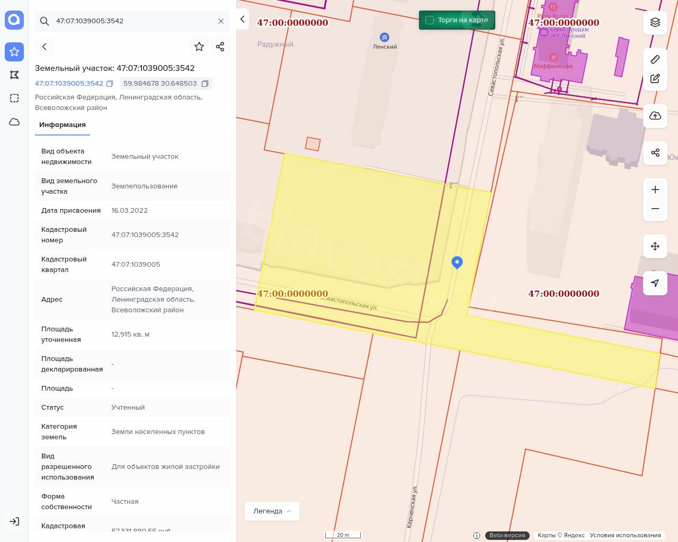Locate my position with the arrow icon
Viewport: 678px width, 542px height.
click(x=655, y=283)
